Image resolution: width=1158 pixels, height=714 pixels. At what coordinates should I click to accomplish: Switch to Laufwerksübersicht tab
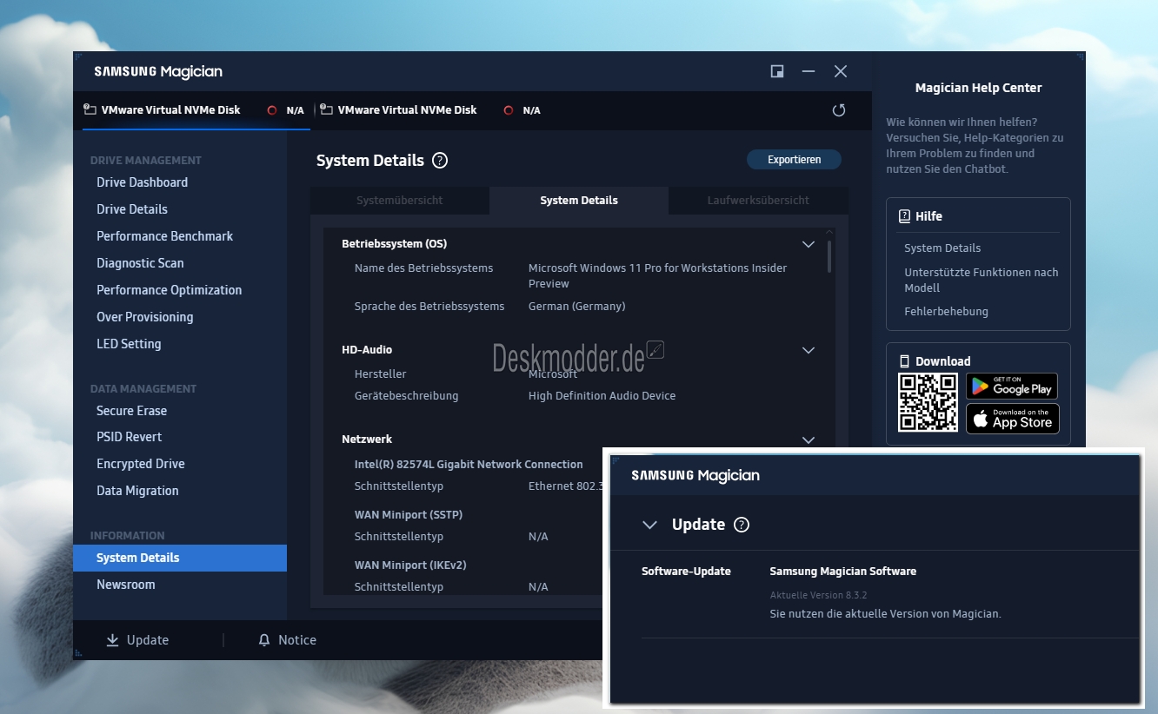(x=758, y=201)
